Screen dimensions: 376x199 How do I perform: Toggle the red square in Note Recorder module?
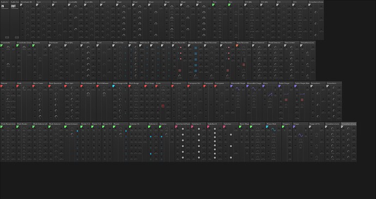244,65
